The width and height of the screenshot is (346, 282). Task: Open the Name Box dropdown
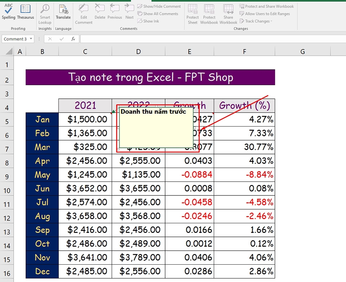(31, 39)
